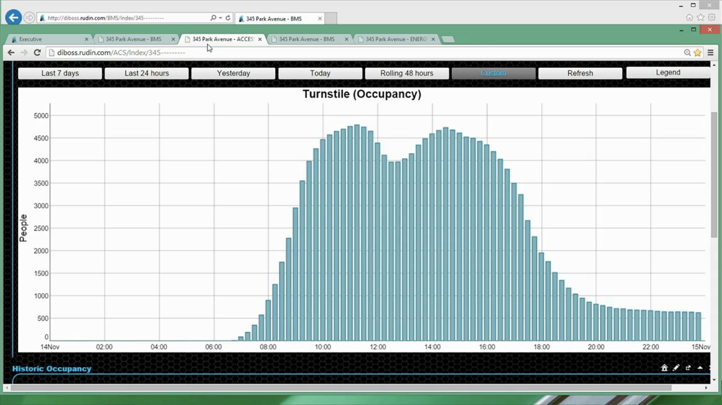Click the zoom magnifier icon in Chrome address bar
722x405 pixels.
point(687,53)
